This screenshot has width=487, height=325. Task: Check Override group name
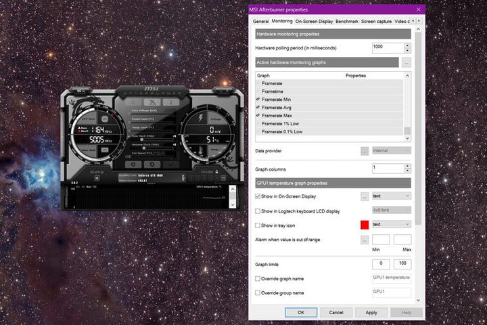(x=258, y=293)
